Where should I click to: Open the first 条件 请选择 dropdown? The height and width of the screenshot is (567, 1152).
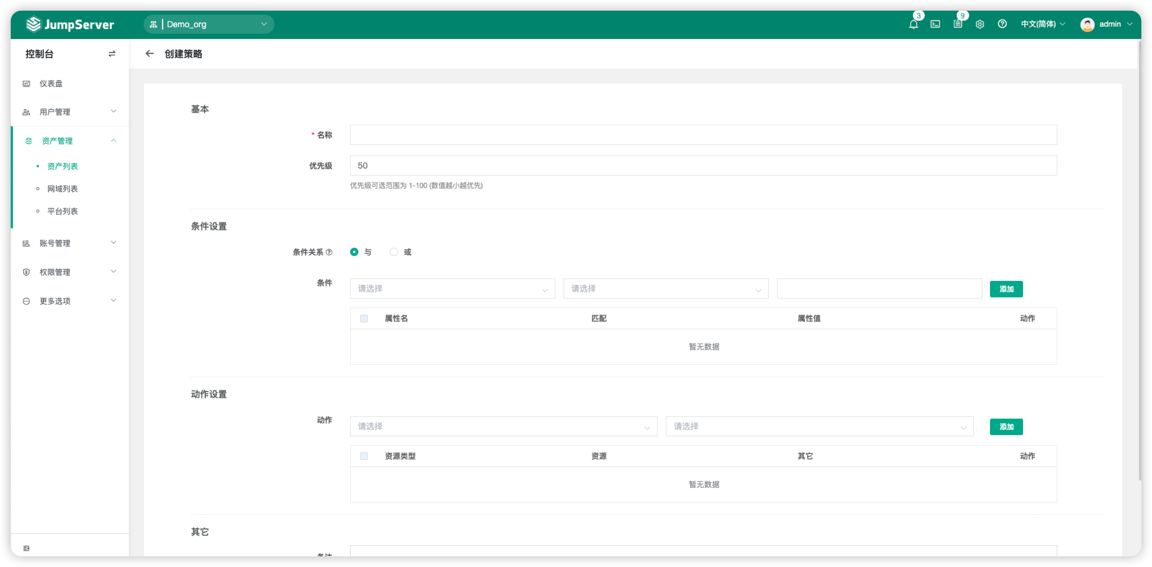click(x=452, y=289)
